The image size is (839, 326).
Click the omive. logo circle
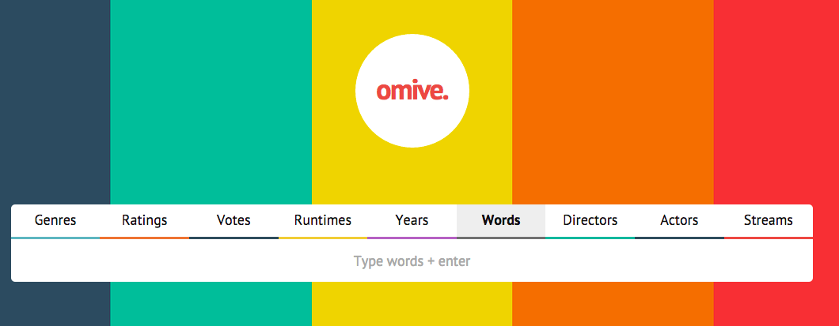[412, 92]
